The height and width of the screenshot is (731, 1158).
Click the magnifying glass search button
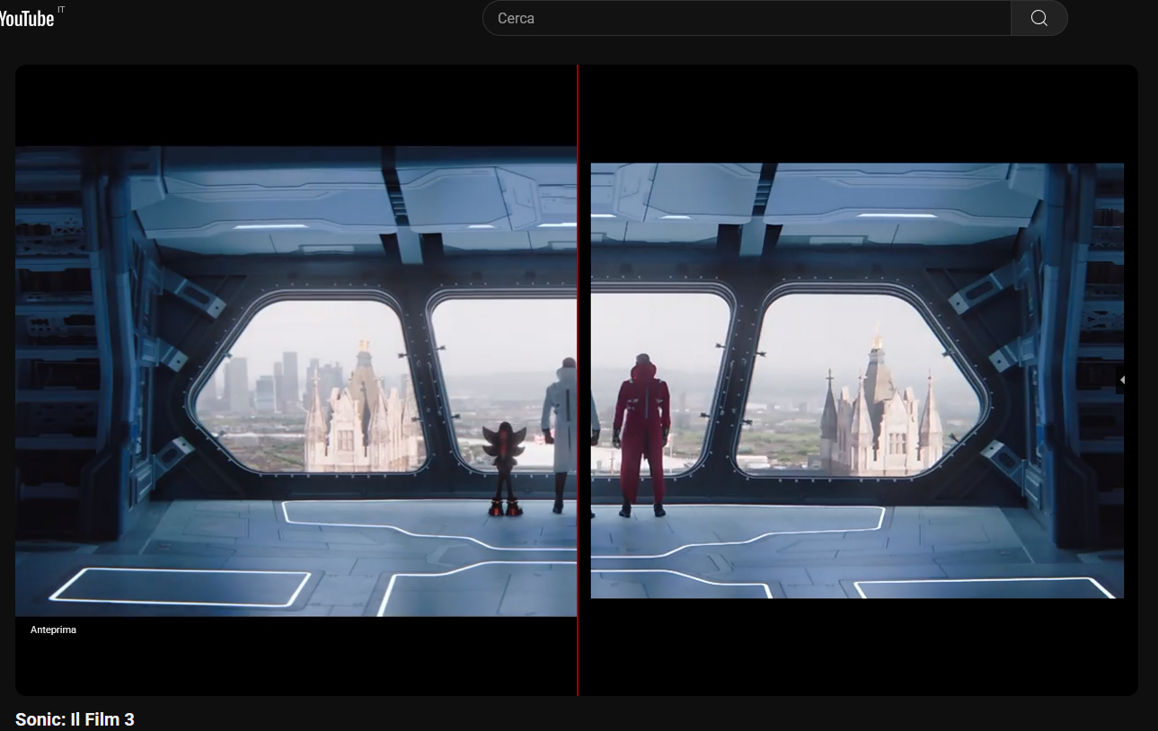point(1039,18)
